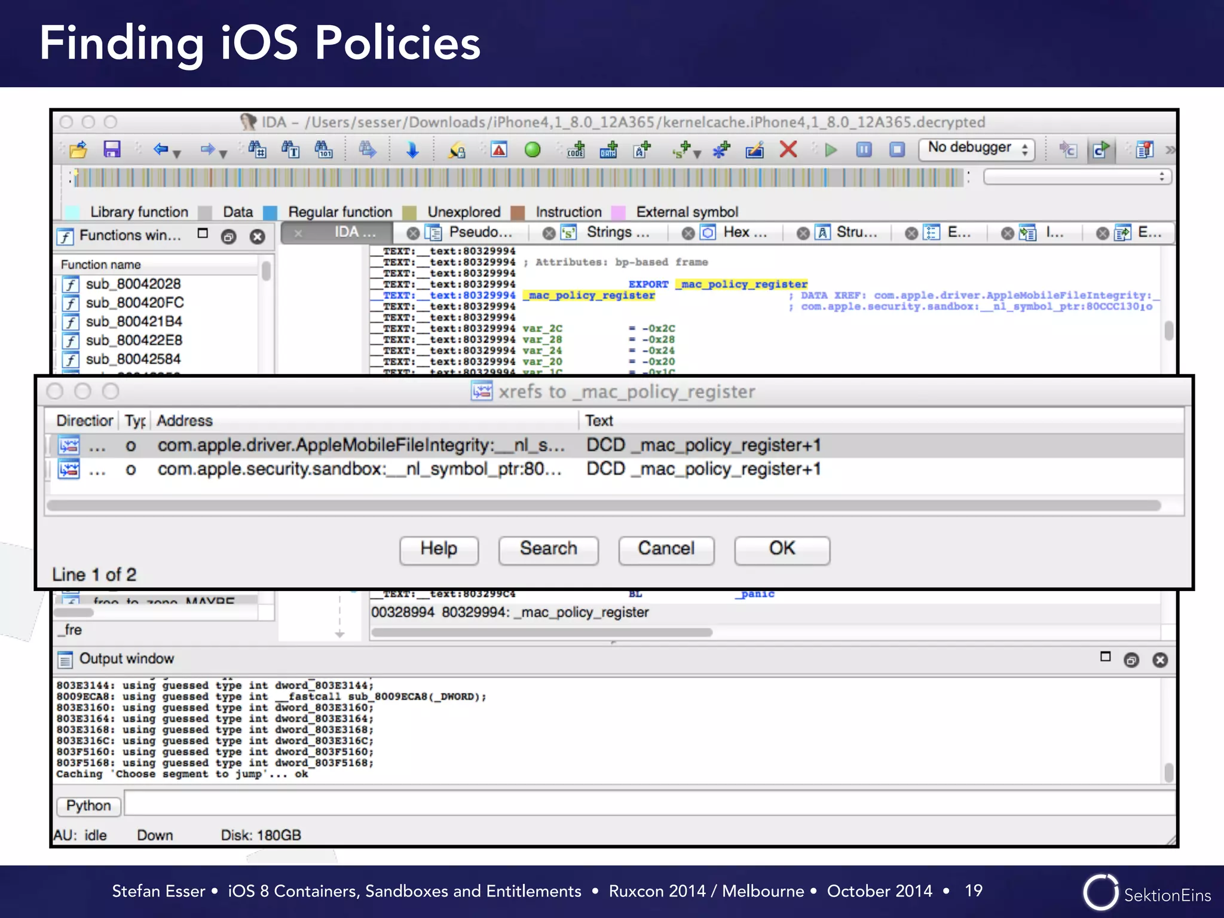Click the convert-to-DATA plus icon
Viewport: 1224px width, 918px height.
(608, 149)
